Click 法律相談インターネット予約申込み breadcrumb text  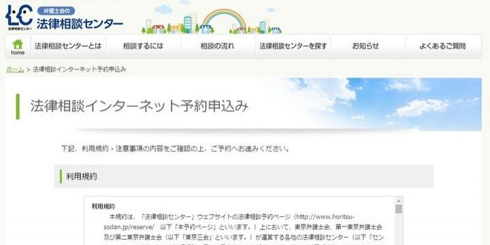[x=80, y=69]
